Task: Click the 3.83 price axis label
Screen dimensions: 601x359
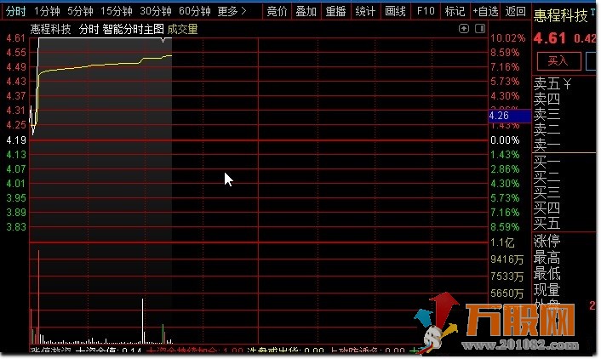Action: tap(15, 227)
